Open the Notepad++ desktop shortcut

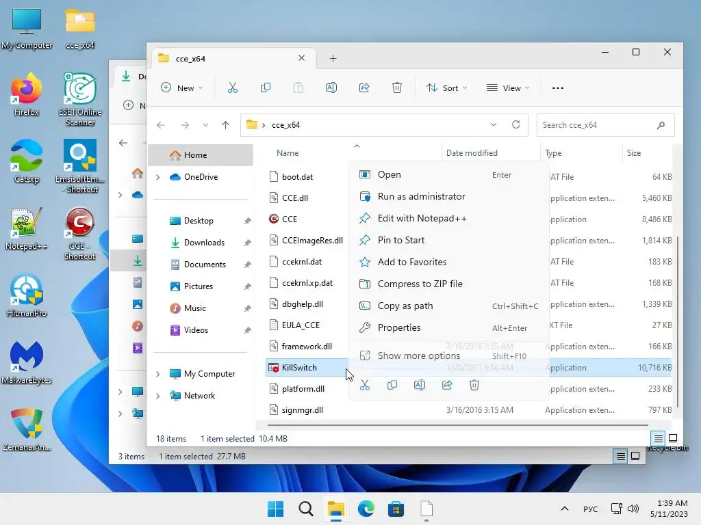coord(27,228)
